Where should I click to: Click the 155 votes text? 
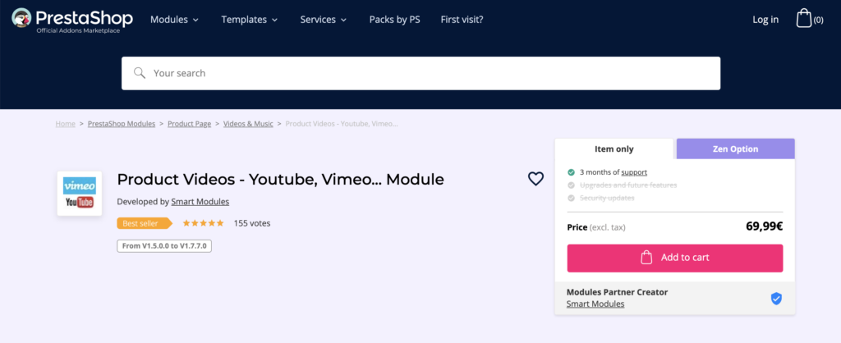(252, 223)
